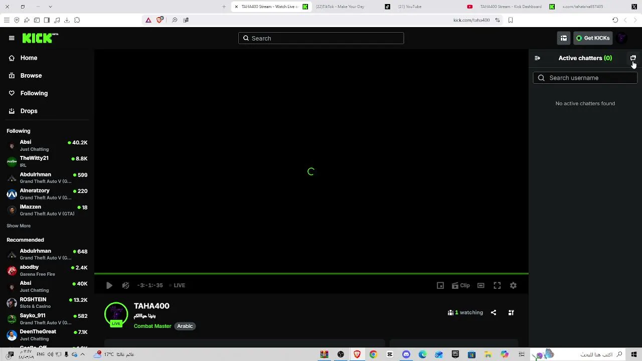Click the zoom magnifier icon in toolbar
The image size is (642, 361).
point(175,20)
